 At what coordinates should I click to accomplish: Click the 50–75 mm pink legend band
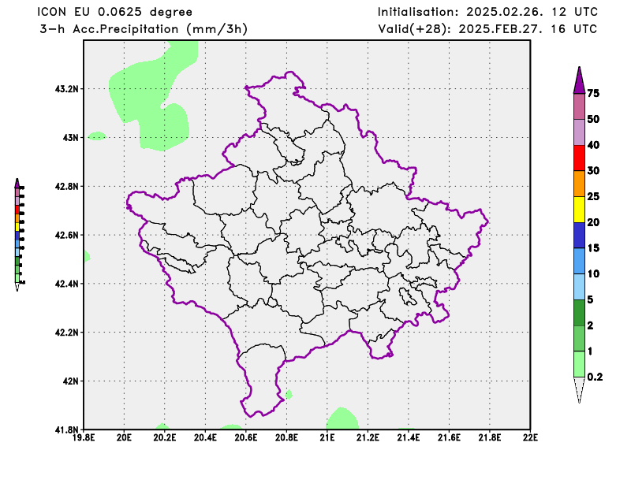click(579, 106)
